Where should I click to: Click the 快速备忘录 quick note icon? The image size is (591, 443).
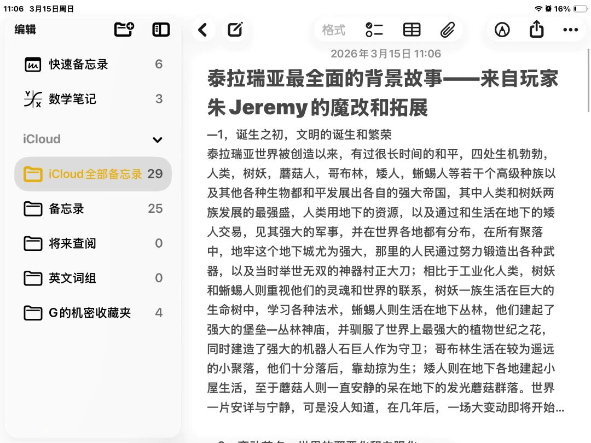[33, 65]
